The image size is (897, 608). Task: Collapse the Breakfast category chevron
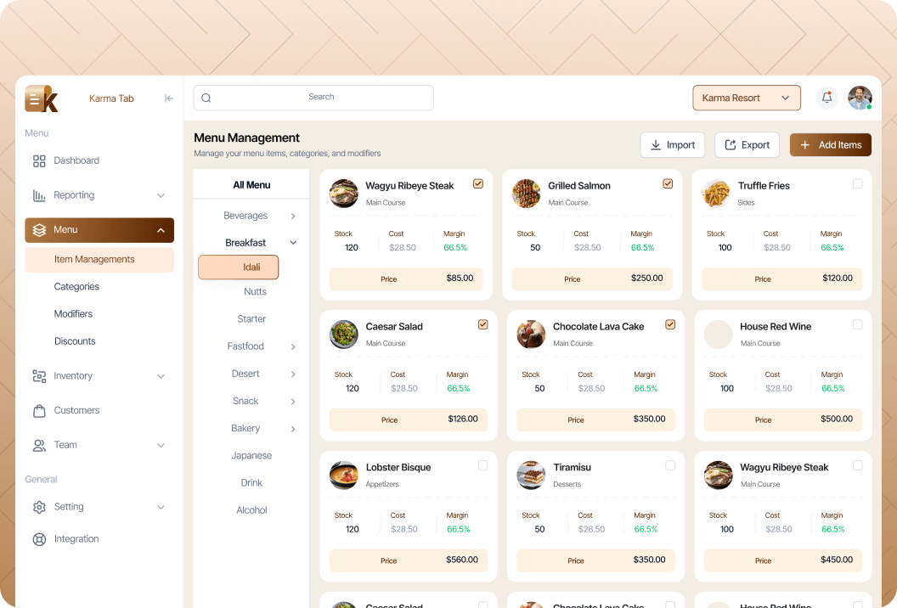point(293,243)
